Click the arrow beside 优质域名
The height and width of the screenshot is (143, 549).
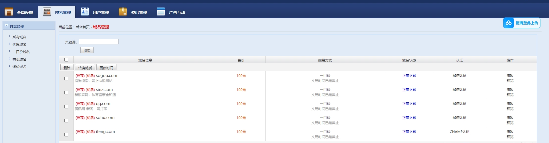click(9, 44)
